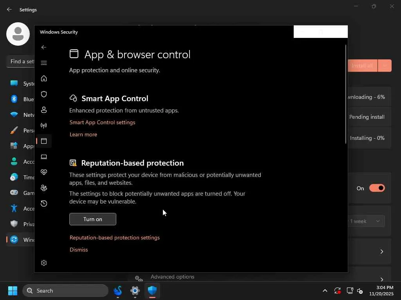Open the Windows Start menu

tap(13, 291)
